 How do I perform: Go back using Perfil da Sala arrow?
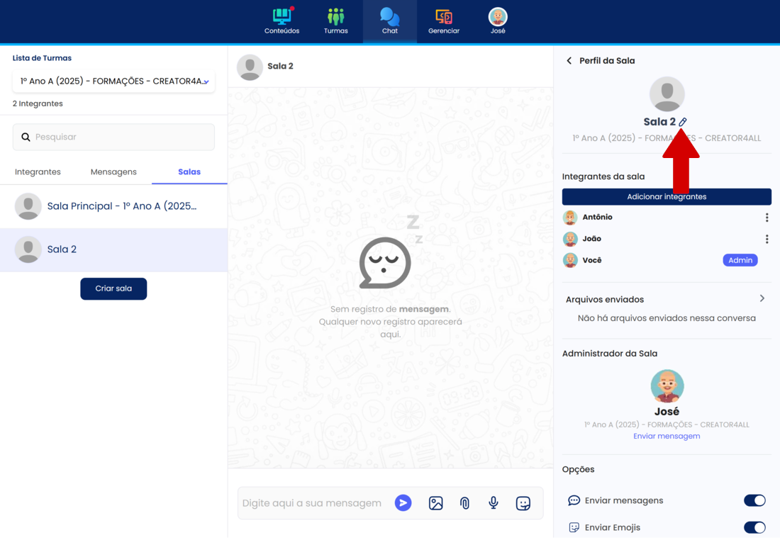569,61
